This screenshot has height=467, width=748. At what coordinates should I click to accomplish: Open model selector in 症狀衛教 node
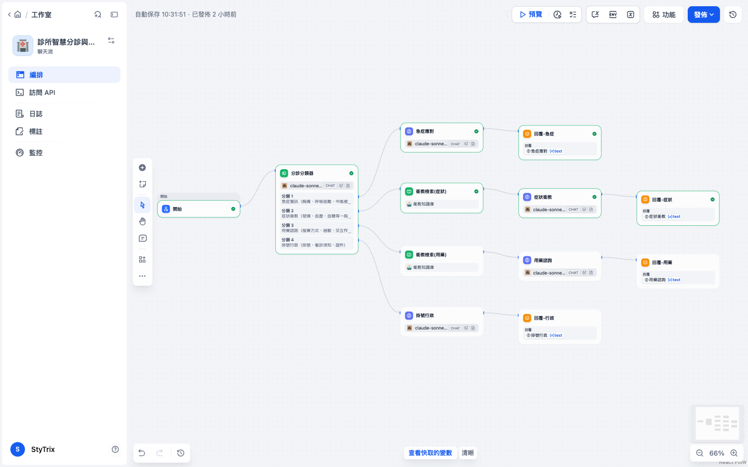(x=560, y=210)
